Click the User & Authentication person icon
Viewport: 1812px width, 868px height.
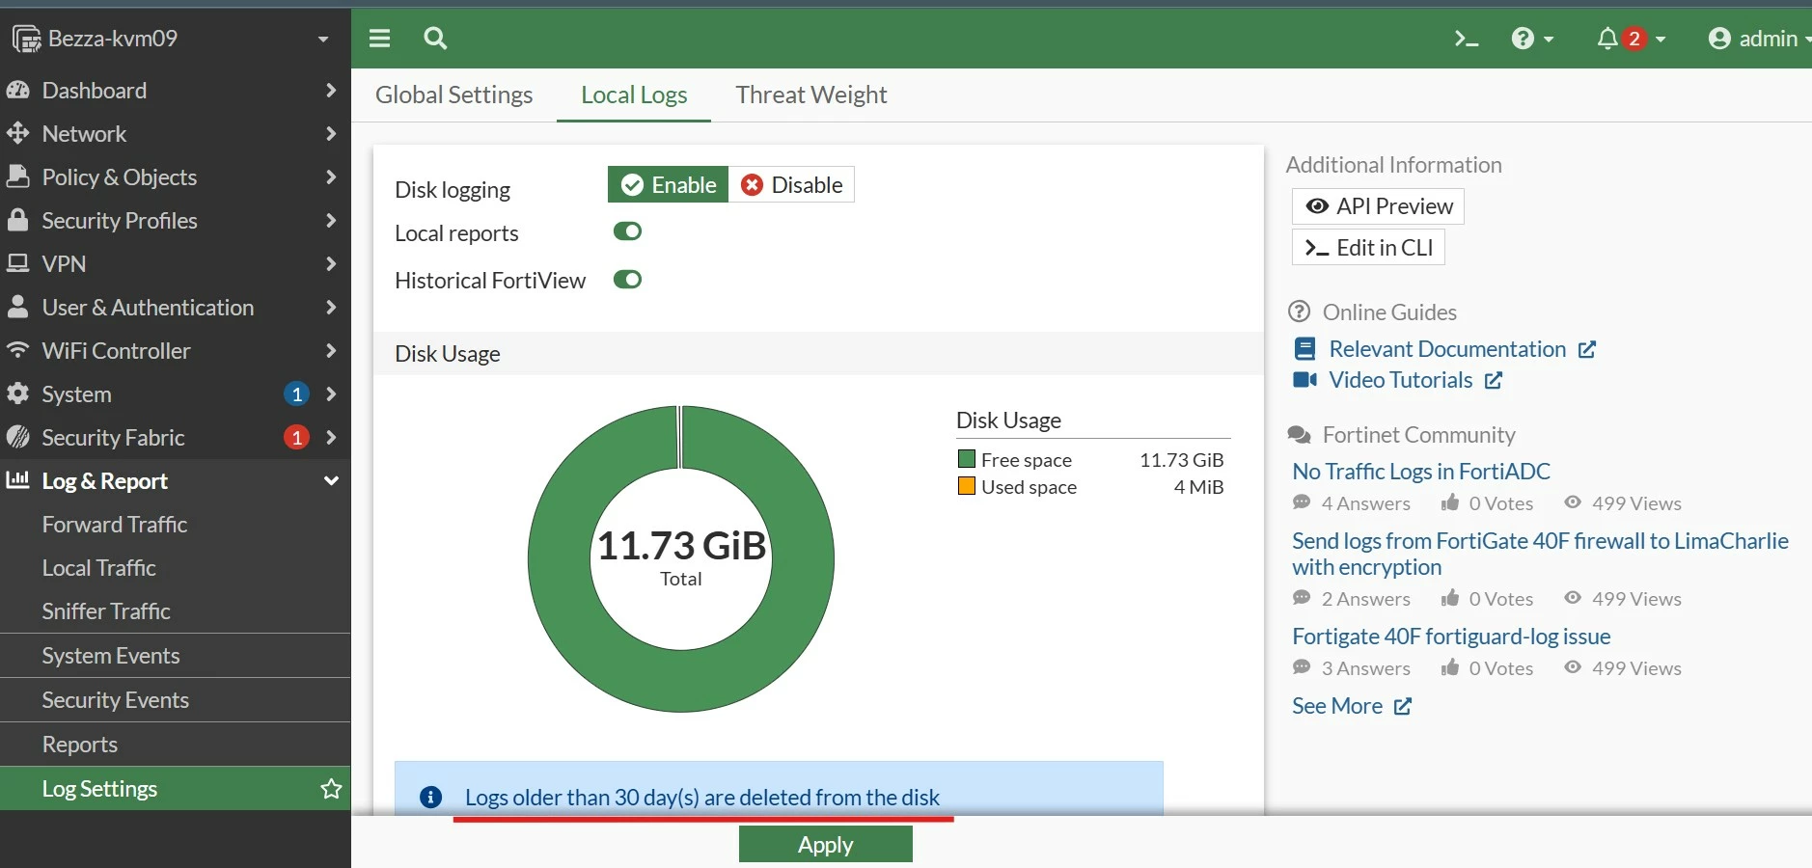pos(17,307)
